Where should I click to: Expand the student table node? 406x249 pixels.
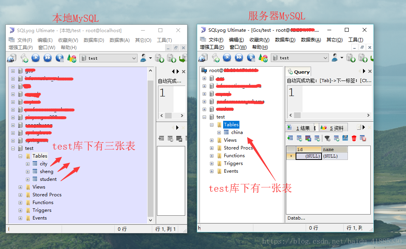28,180
